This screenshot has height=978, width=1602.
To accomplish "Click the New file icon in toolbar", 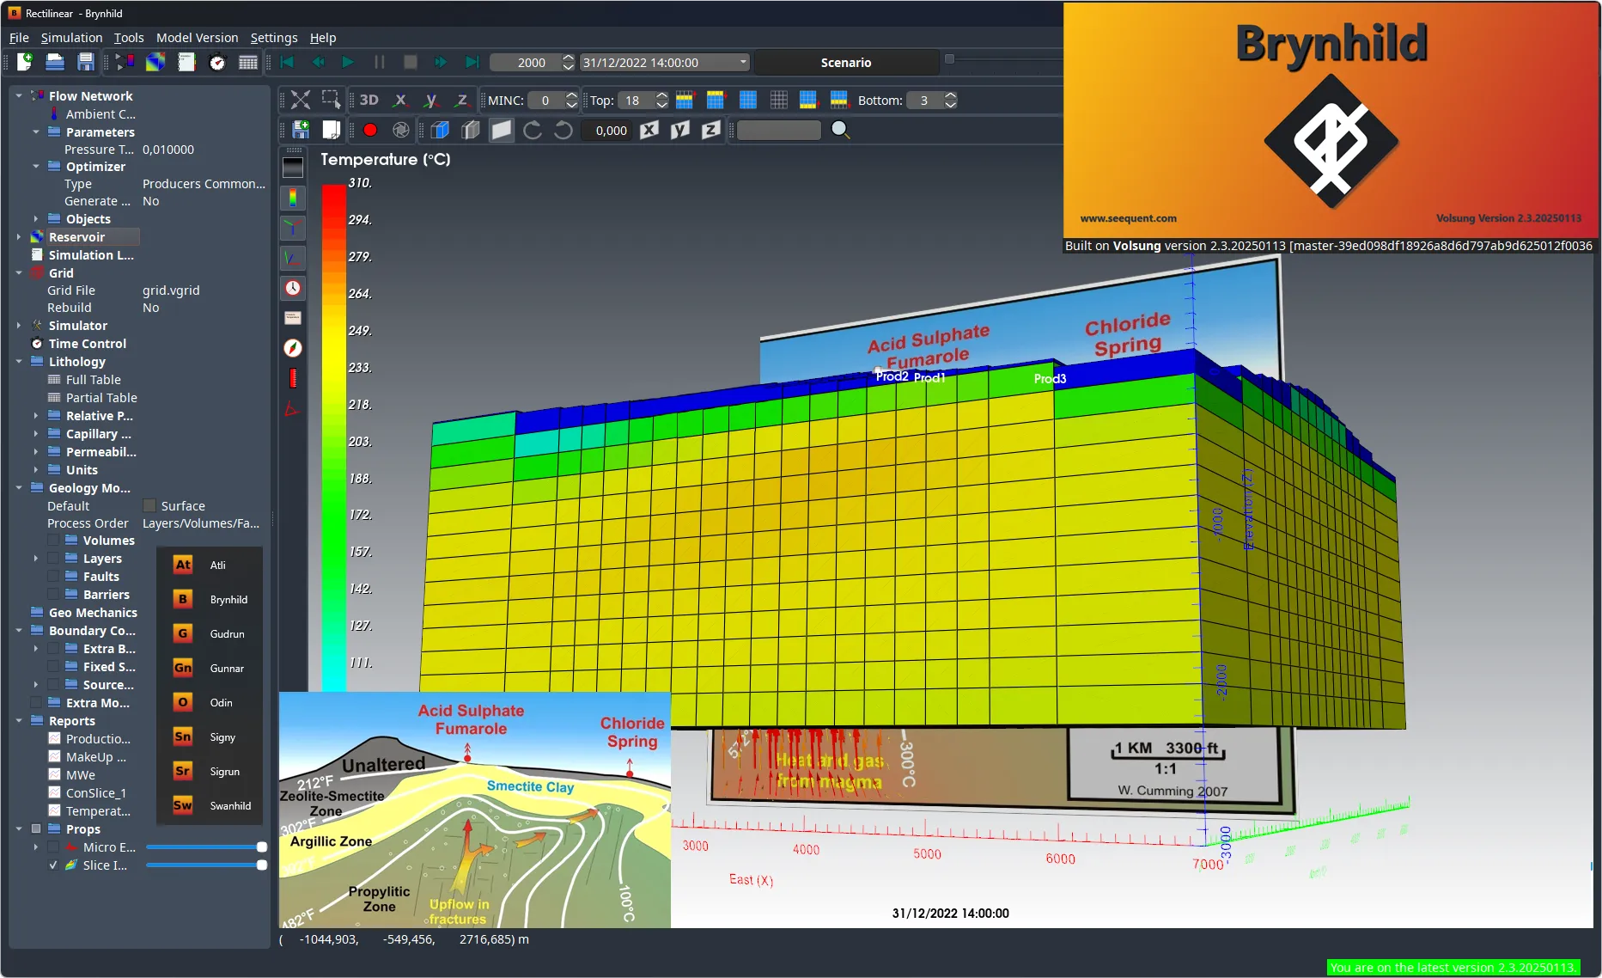I will tap(24, 62).
